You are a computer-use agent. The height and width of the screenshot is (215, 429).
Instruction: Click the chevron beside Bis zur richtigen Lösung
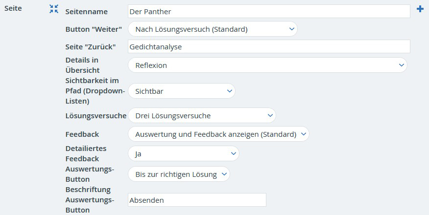pos(224,174)
